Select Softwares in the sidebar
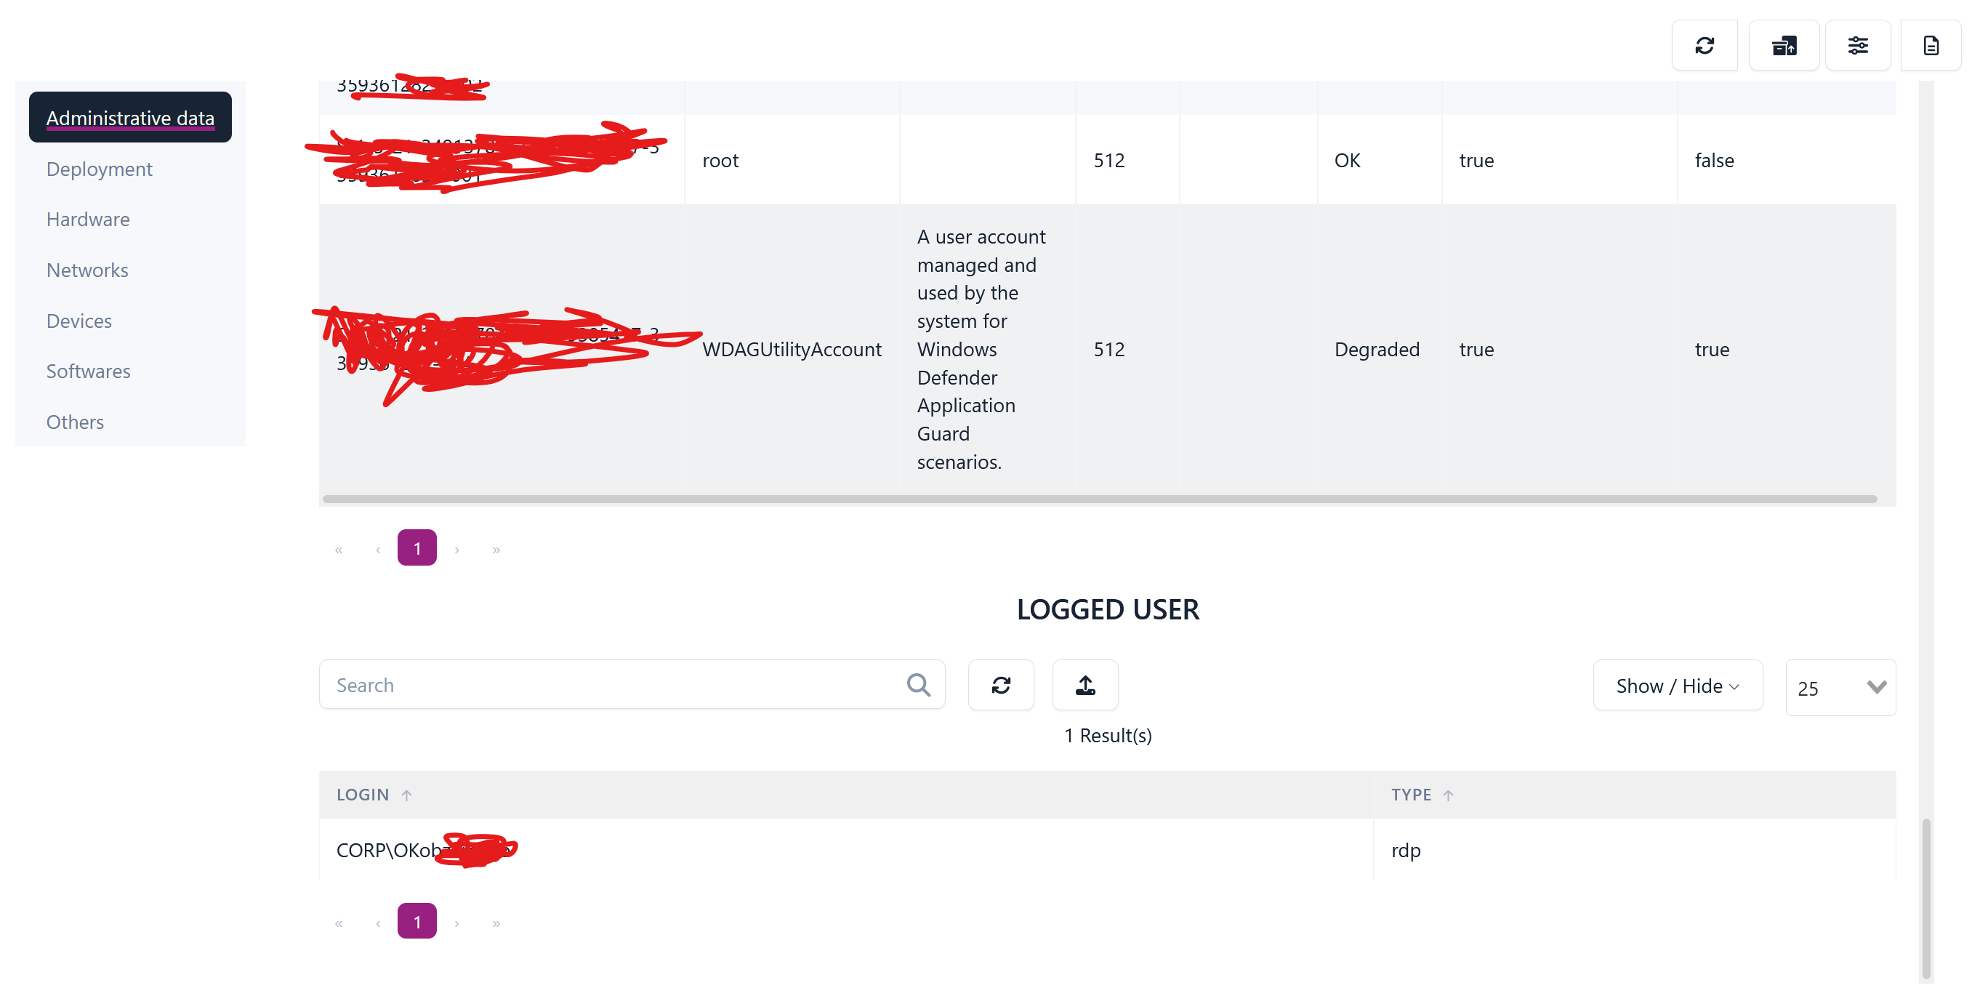The image size is (1988, 996). 88,371
